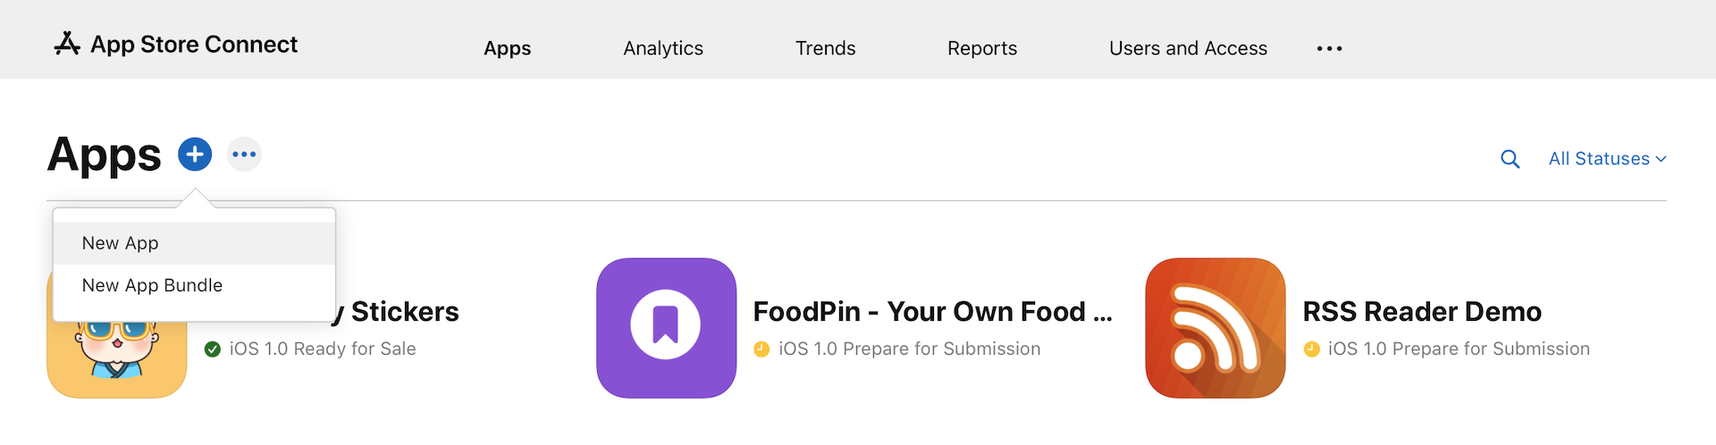The height and width of the screenshot is (445, 1716).
Task: Go to the Trends tab
Action: (825, 48)
